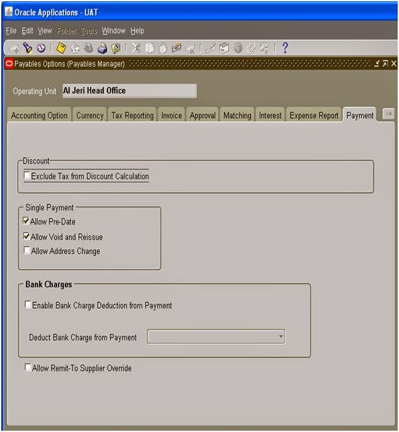
Task: Click the Java icon in the title bar
Action: [9, 12]
